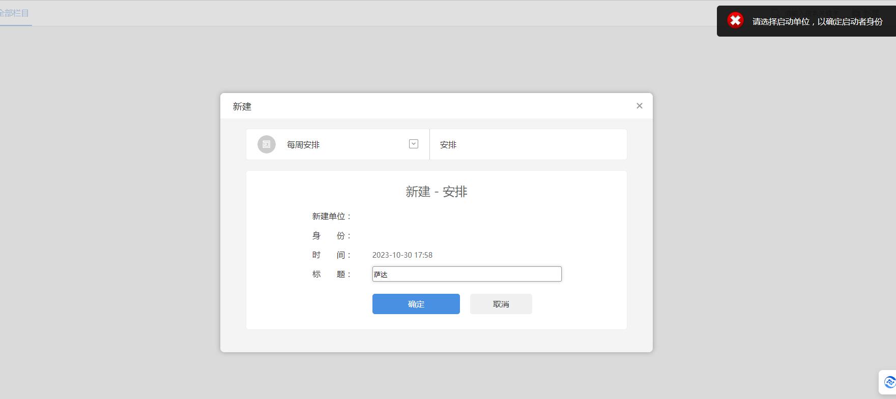Click the 2023-10-30 17:58 time value
This screenshot has width=896, height=399.
click(402, 255)
